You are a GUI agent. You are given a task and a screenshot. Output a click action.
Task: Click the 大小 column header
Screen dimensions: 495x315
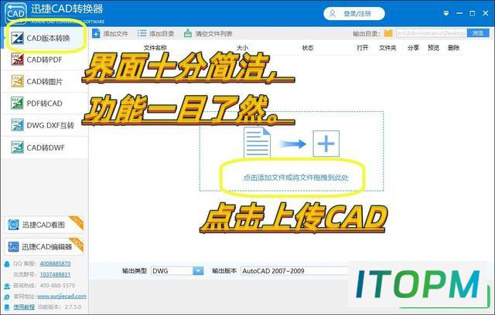click(x=242, y=48)
